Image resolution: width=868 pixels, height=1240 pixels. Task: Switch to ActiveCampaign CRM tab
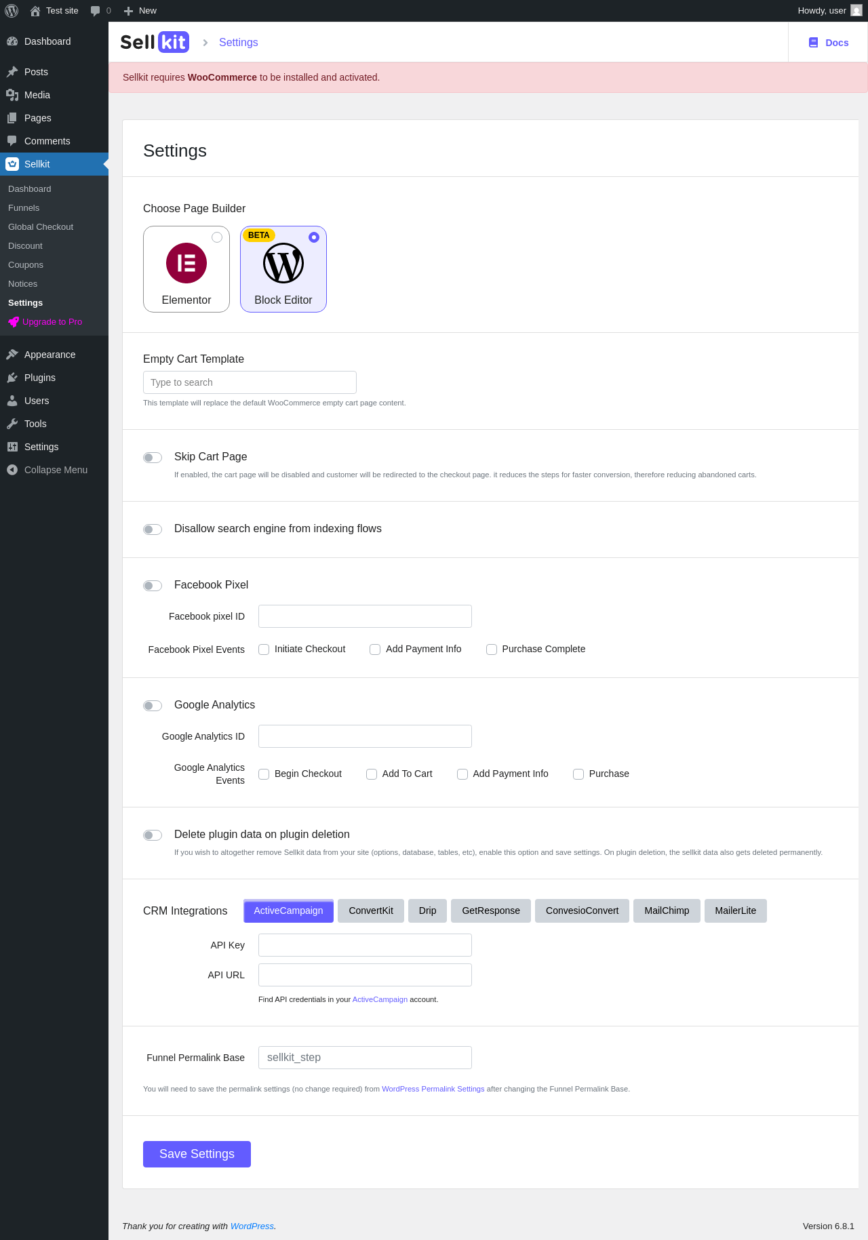point(288,911)
